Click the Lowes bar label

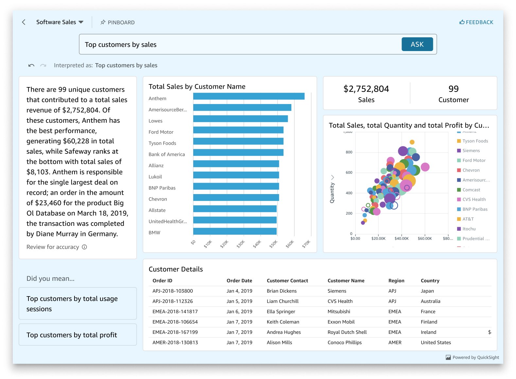click(x=155, y=121)
